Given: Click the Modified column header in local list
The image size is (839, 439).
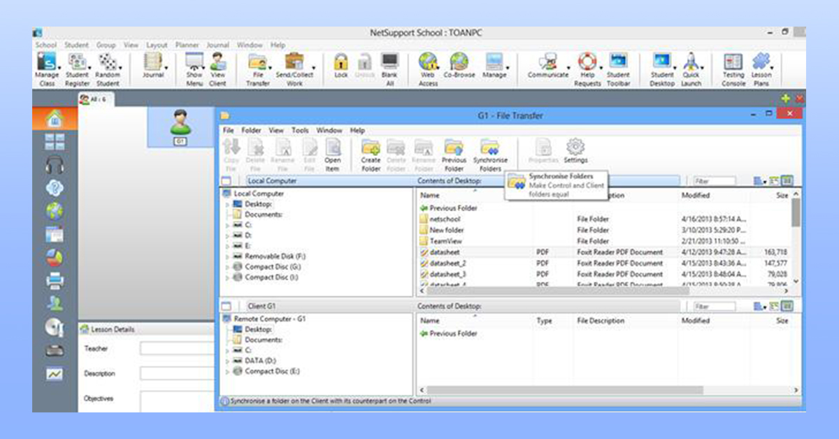Looking at the screenshot, I should pyautogui.click(x=696, y=196).
